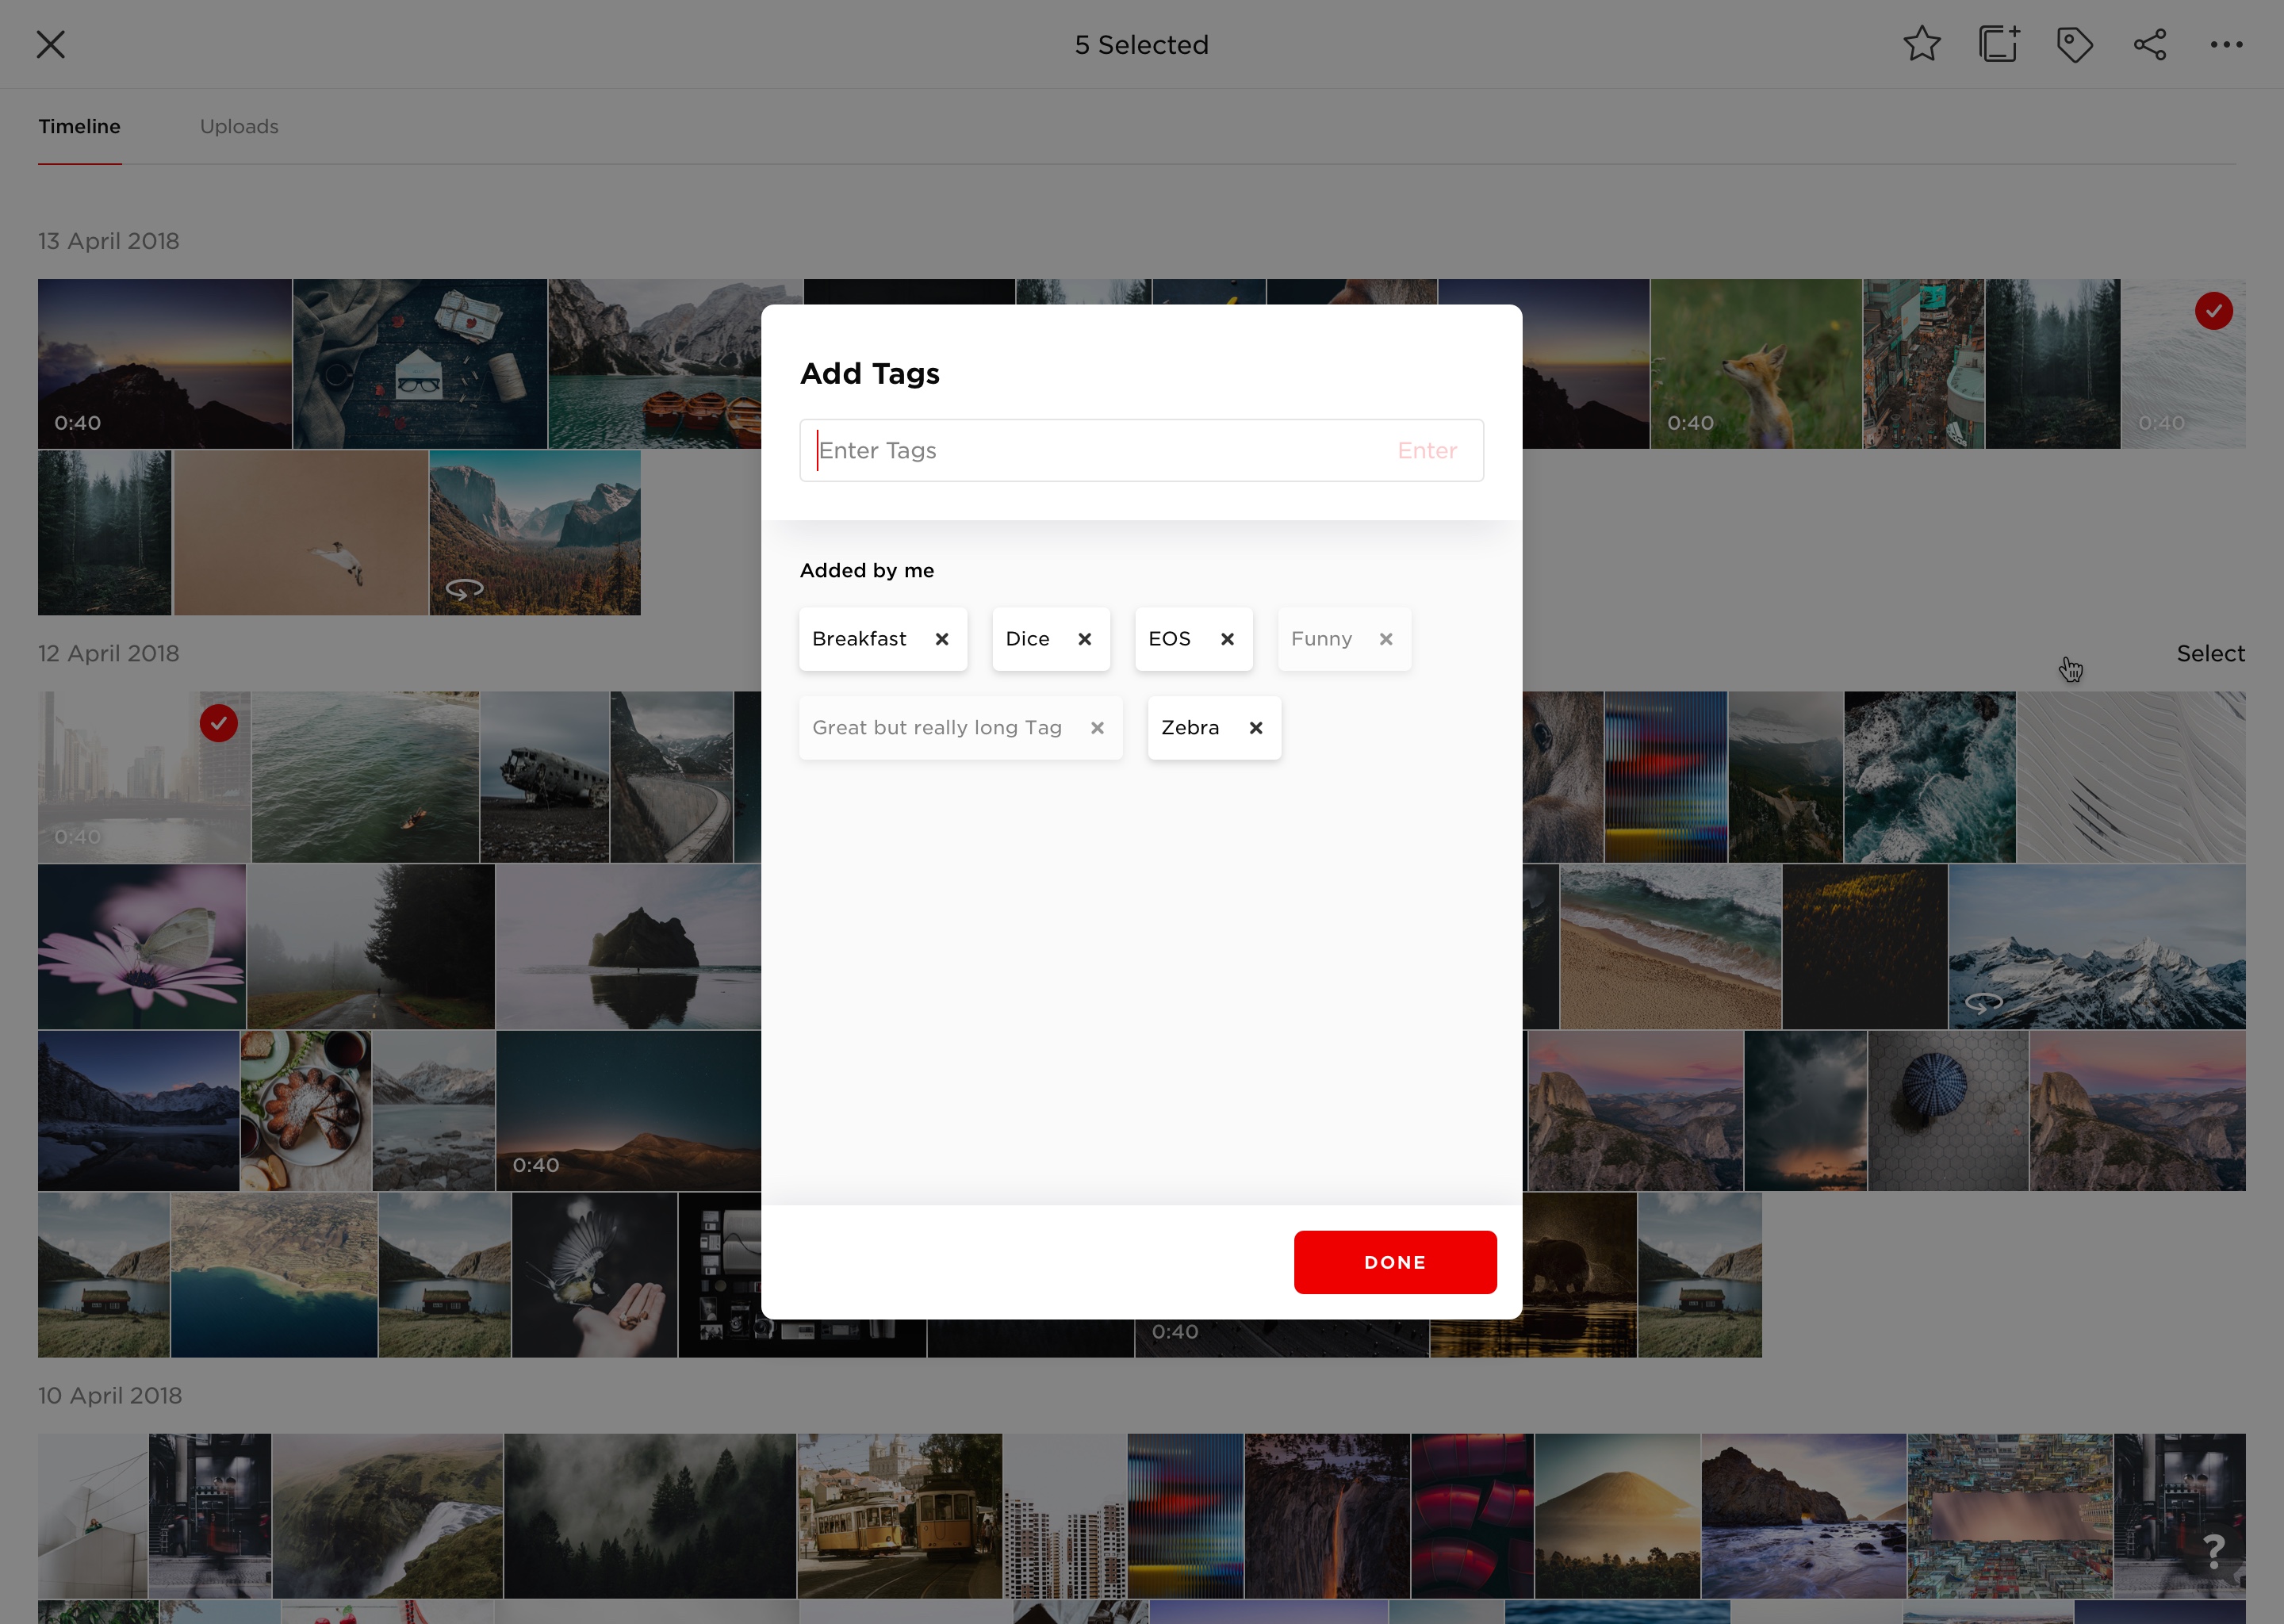Open the aerial city rooftops photo in 13 April
The height and width of the screenshot is (1624, 2284).
pyautogui.click(x=1922, y=363)
